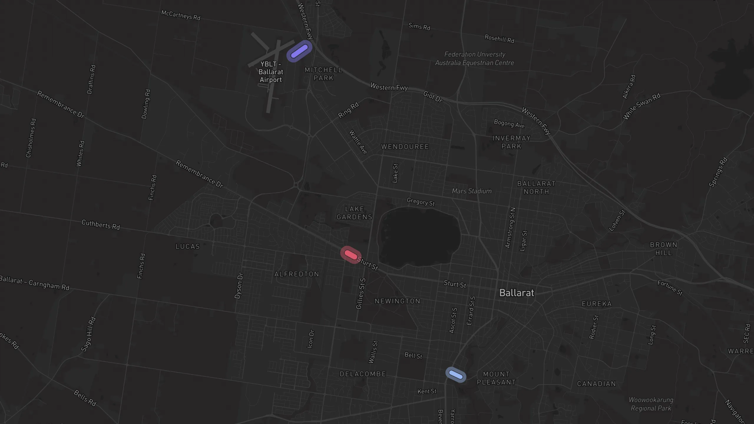Click the LAKE GARDENS label

pyautogui.click(x=354, y=213)
